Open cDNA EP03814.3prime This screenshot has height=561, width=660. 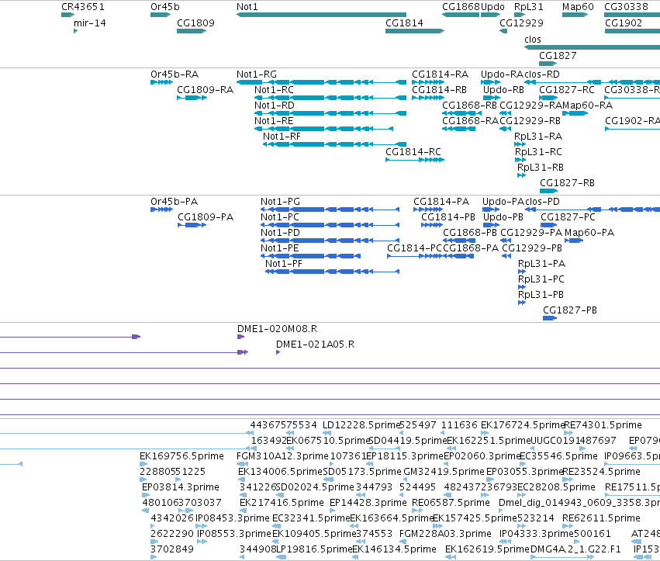tap(146, 495)
